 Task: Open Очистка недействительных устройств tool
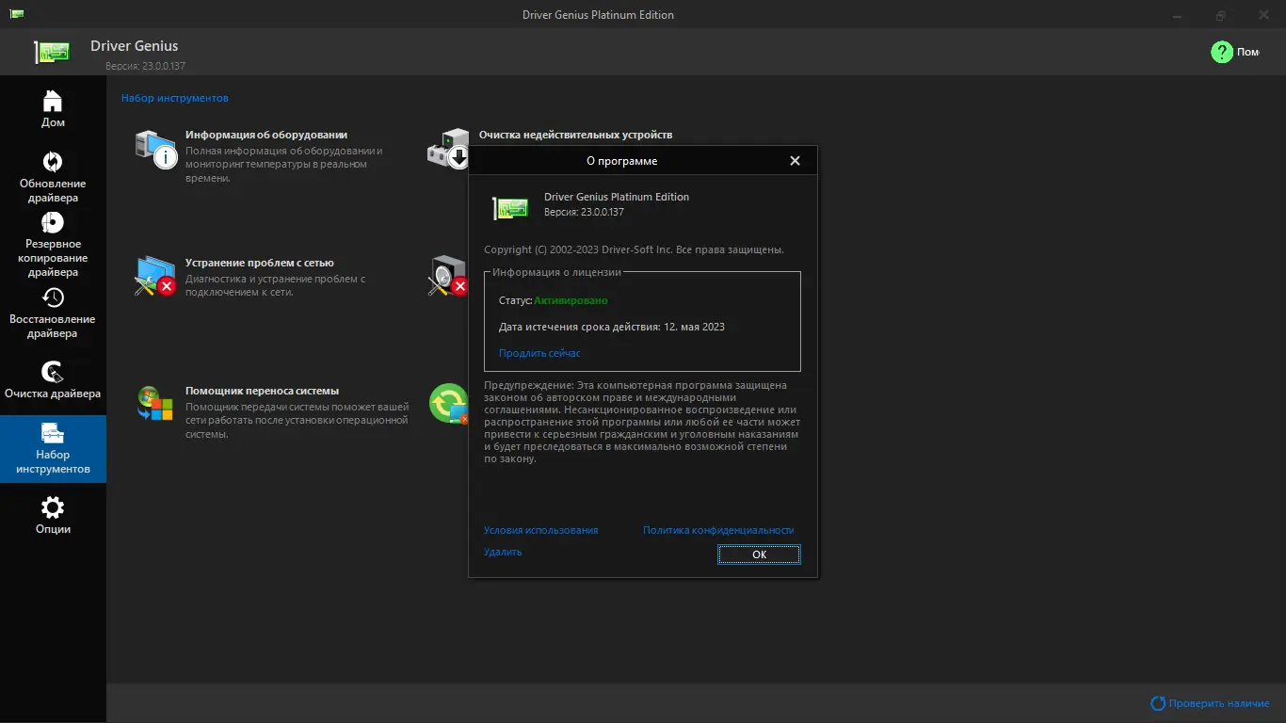pyautogui.click(x=575, y=135)
